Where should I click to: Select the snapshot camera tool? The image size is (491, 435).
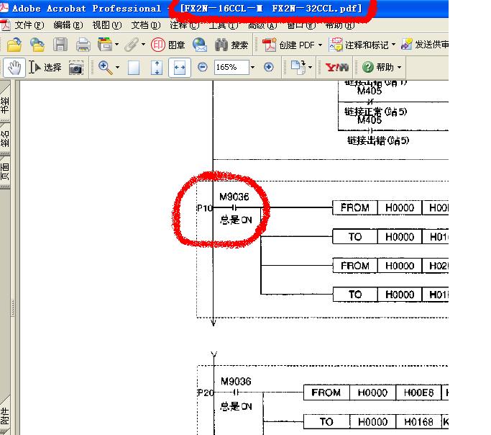pyautogui.click(x=75, y=68)
